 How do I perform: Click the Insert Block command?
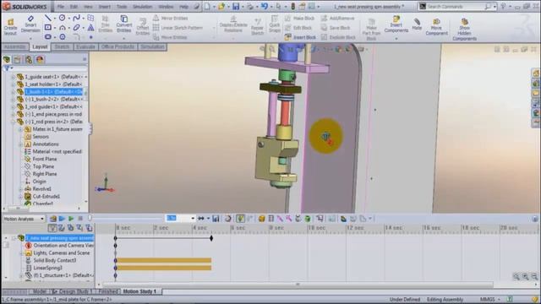[x=300, y=37]
